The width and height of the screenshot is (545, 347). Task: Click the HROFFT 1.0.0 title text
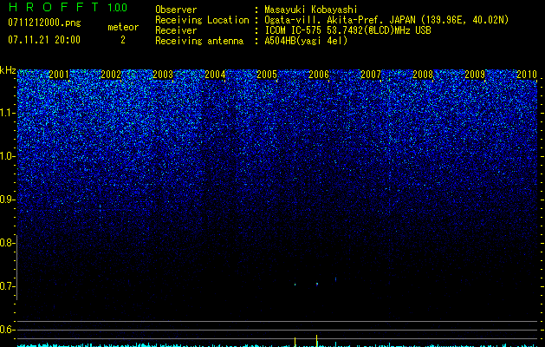coord(68,7)
